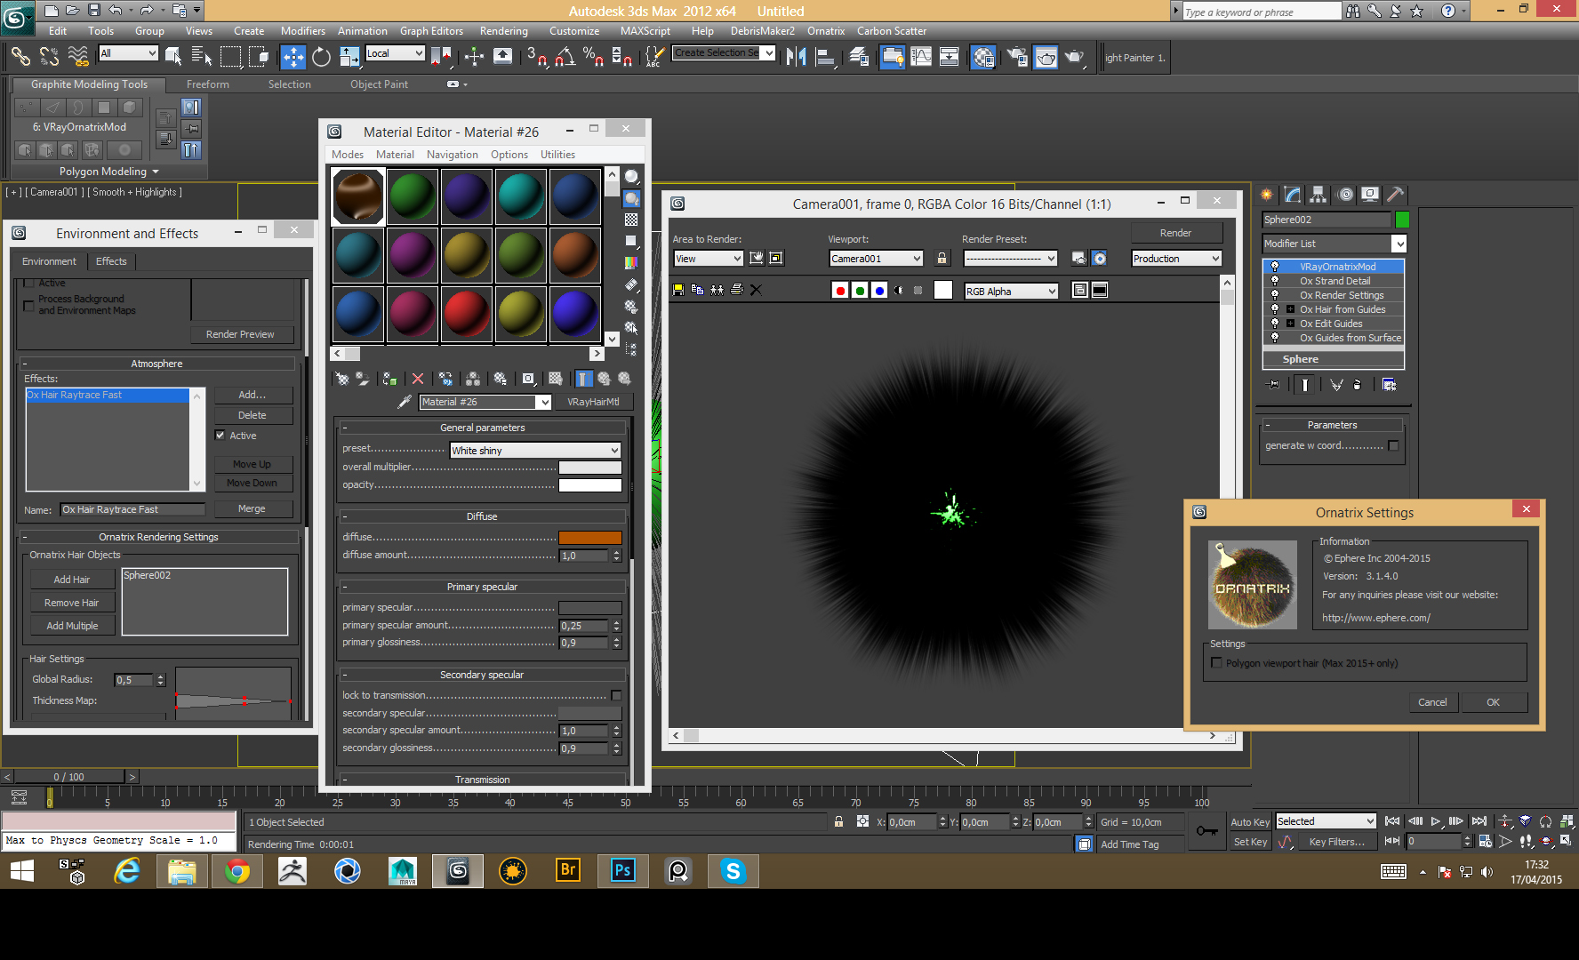Switch to the Effects tab

111,261
